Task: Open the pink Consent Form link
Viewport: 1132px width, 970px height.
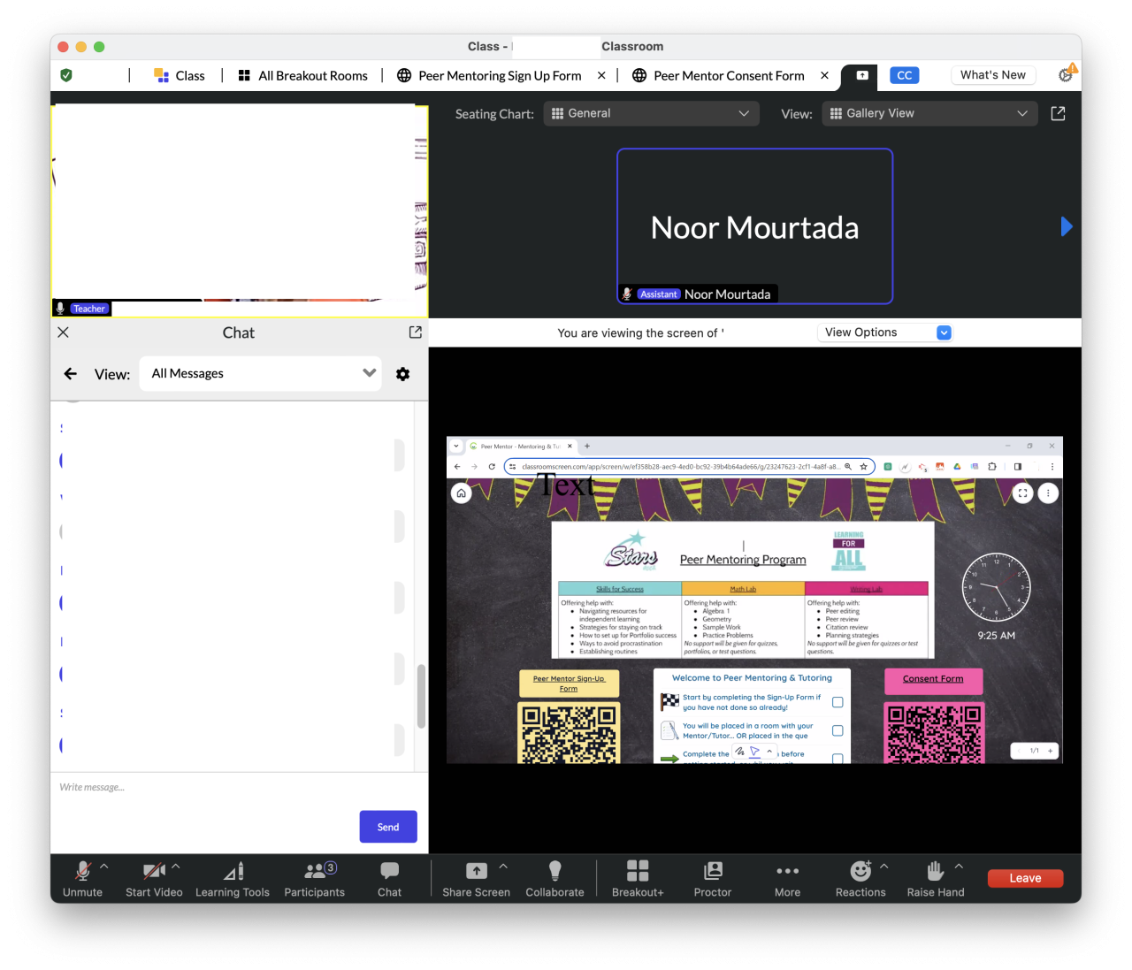Action: [933, 679]
